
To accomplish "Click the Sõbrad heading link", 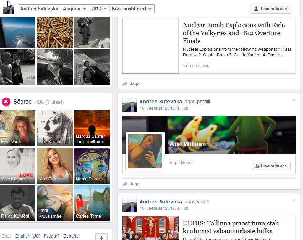I will (22, 102).
